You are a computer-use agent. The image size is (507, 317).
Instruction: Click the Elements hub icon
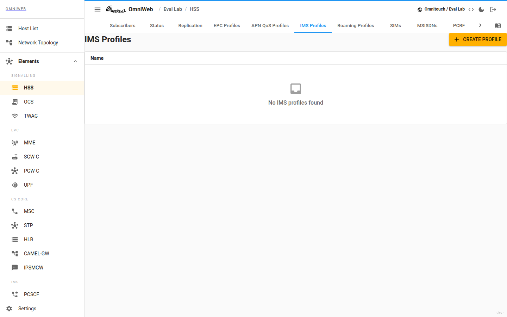9,61
